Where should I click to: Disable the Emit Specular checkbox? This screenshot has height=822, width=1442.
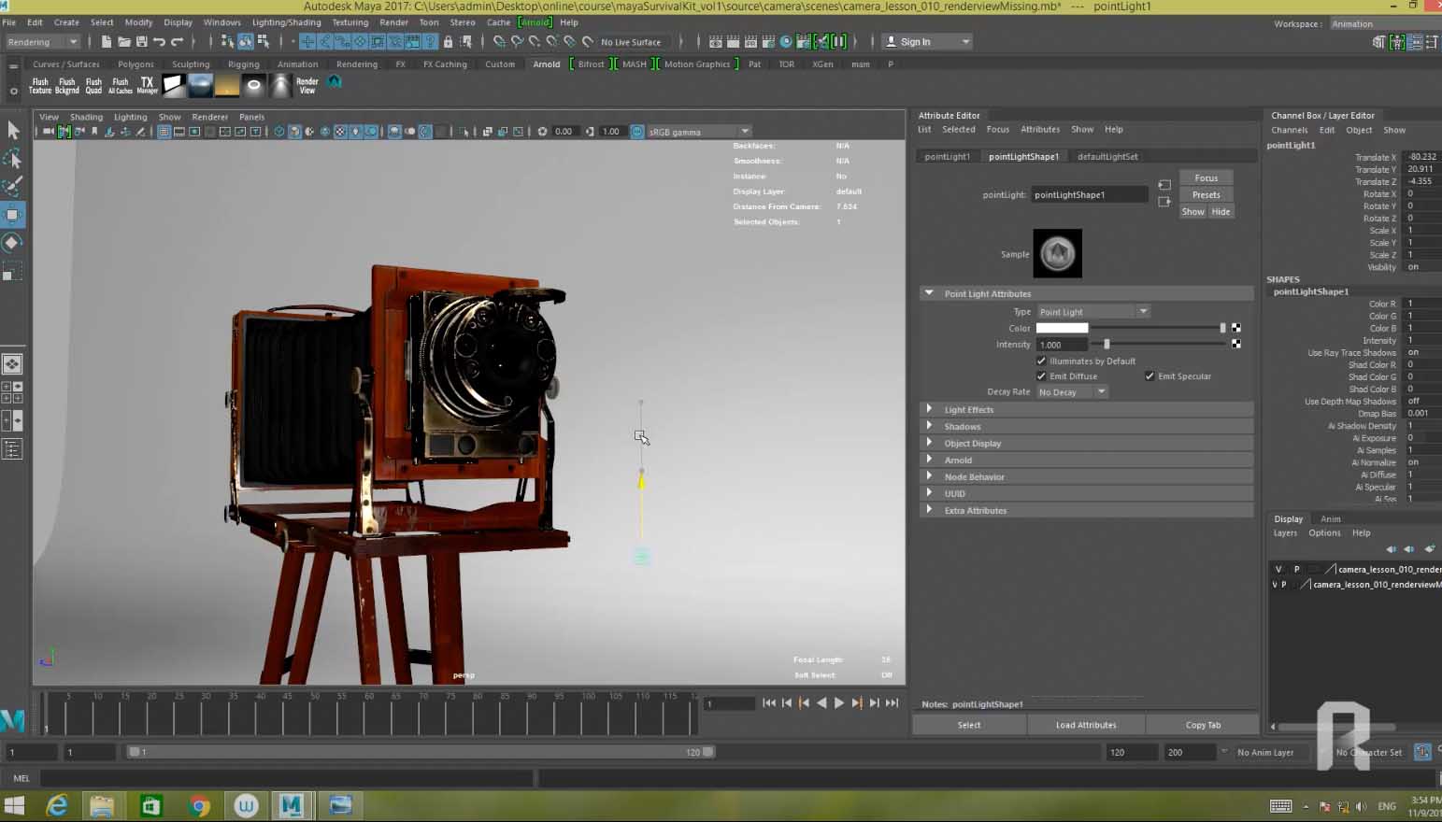1149,376
